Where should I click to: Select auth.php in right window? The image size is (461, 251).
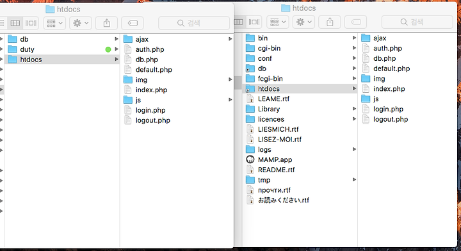coord(407,48)
